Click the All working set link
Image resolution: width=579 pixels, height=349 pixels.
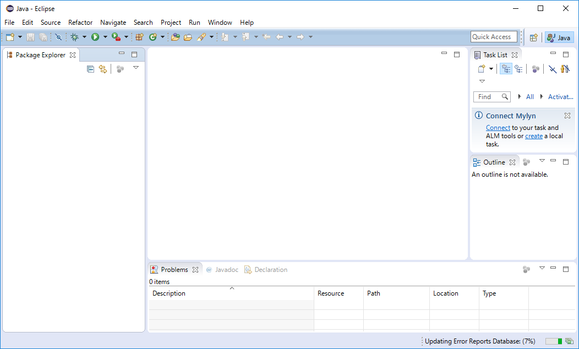click(530, 97)
